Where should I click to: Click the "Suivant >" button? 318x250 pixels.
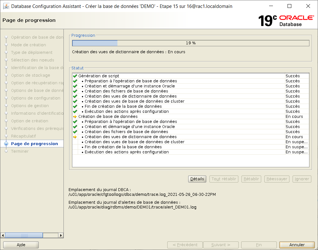[x=221, y=245]
